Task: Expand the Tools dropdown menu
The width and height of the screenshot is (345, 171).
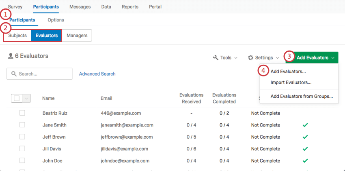Action: pyautogui.click(x=225, y=58)
